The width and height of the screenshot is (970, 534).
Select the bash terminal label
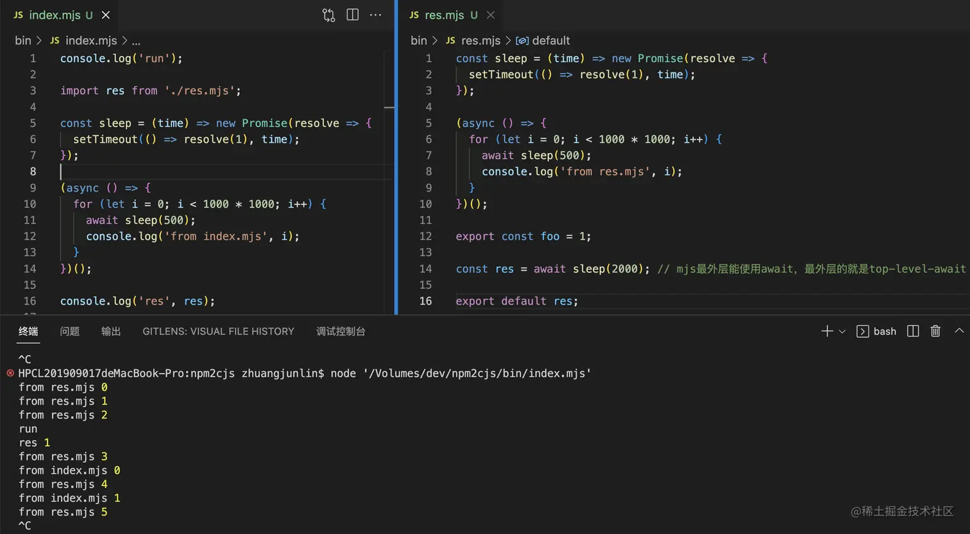pyautogui.click(x=884, y=331)
